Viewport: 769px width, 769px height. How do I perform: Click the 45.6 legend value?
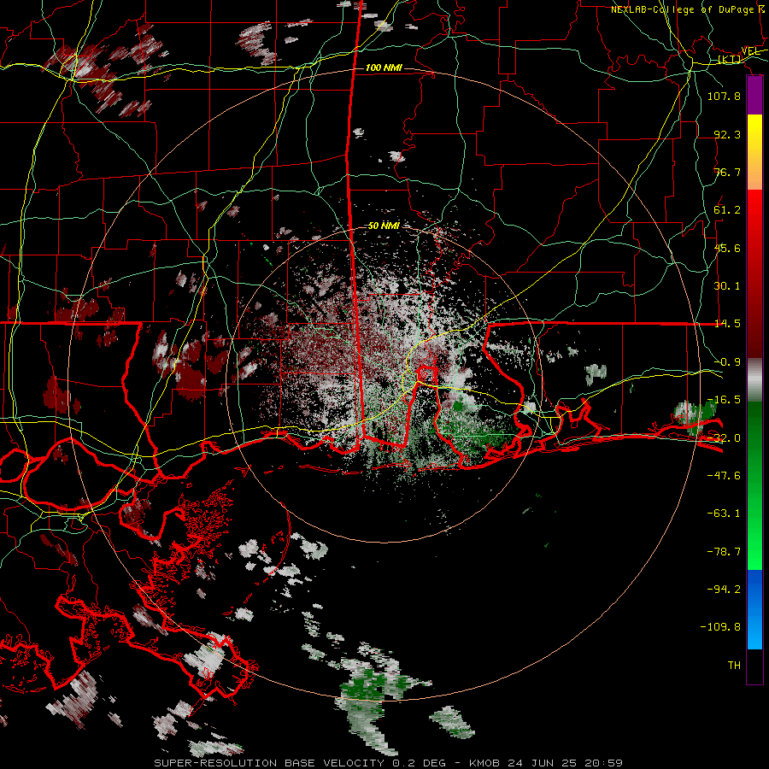[x=727, y=248]
